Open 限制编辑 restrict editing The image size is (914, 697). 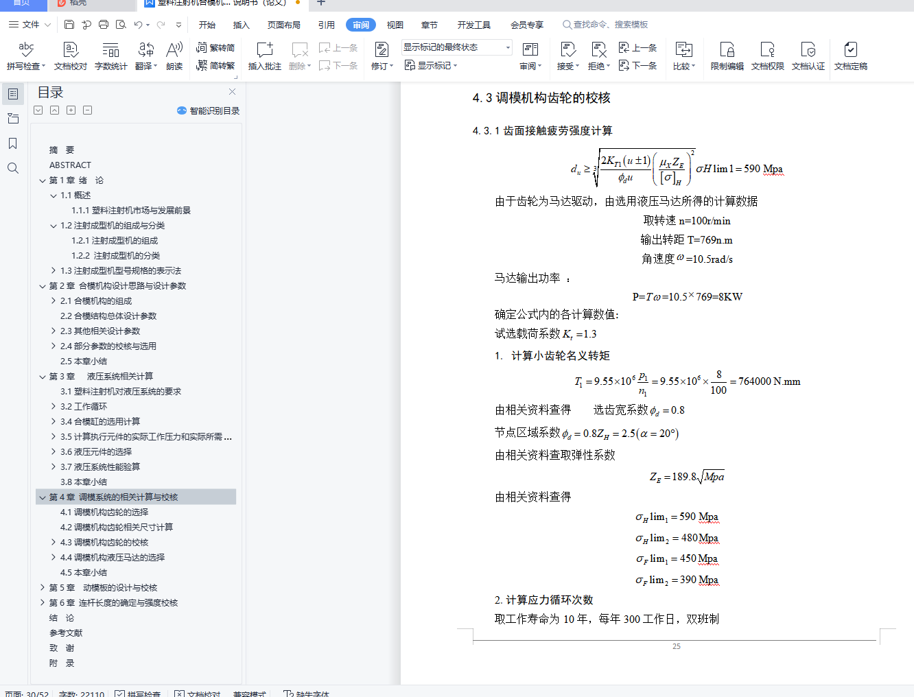(727, 56)
